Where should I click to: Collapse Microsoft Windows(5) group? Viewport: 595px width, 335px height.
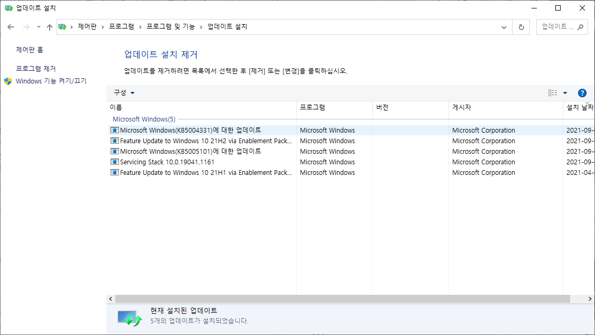pyautogui.click(x=144, y=119)
